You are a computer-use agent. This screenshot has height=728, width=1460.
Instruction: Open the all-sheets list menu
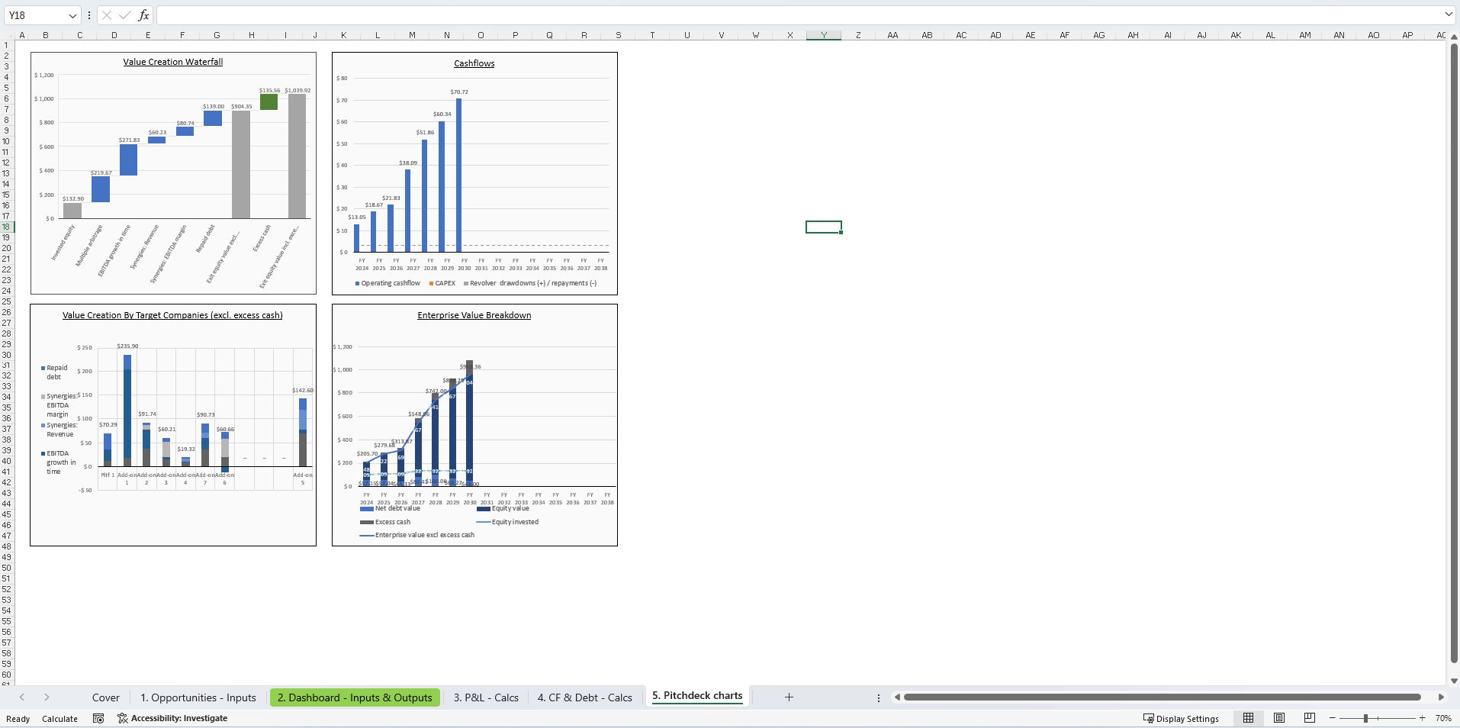(x=878, y=697)
